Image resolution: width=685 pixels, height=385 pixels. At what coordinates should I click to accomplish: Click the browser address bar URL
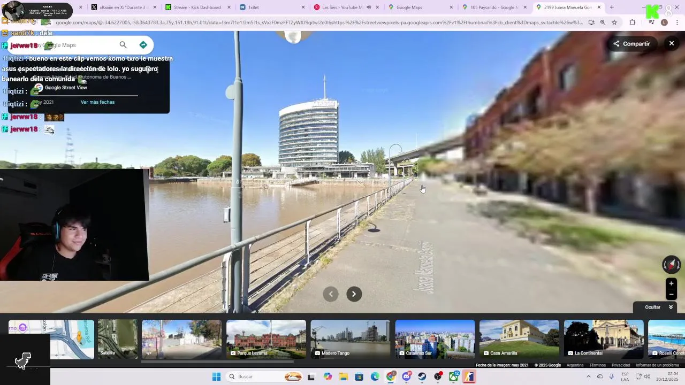319,22
